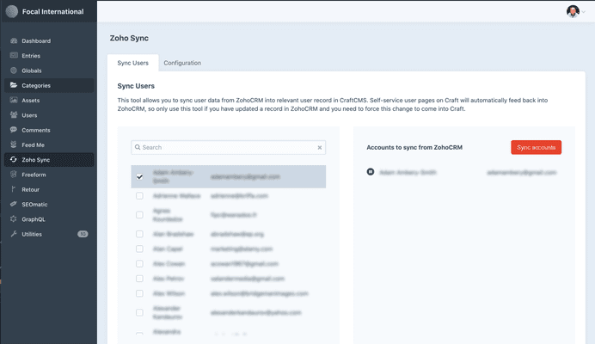Open the Utilities wrench icon
595x344 pixels.
[14, 234]
